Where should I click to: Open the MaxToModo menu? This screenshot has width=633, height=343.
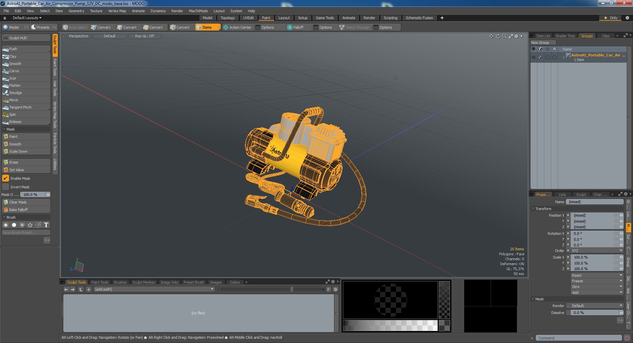tap(198, 11)
